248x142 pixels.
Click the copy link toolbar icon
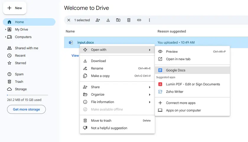[x=139, y=20]
